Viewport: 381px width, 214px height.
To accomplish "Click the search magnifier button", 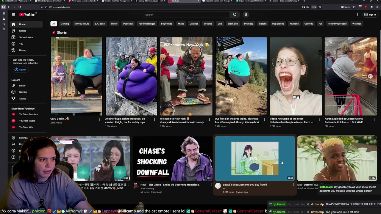I will pos(235,15).
